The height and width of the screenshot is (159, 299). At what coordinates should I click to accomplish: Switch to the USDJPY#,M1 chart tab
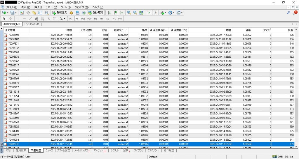click(32, 24)
